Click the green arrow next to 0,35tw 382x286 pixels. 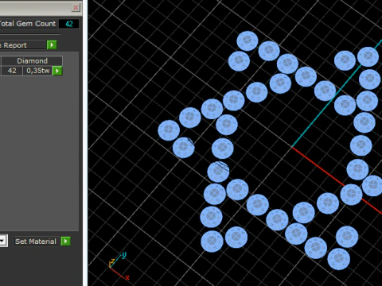(57, 71)
